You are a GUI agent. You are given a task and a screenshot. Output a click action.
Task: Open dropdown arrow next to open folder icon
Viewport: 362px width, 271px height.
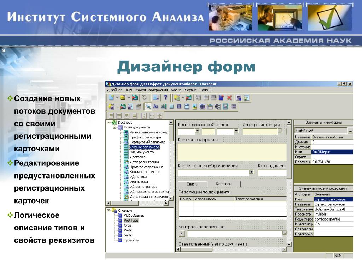[x=129, y=98]
